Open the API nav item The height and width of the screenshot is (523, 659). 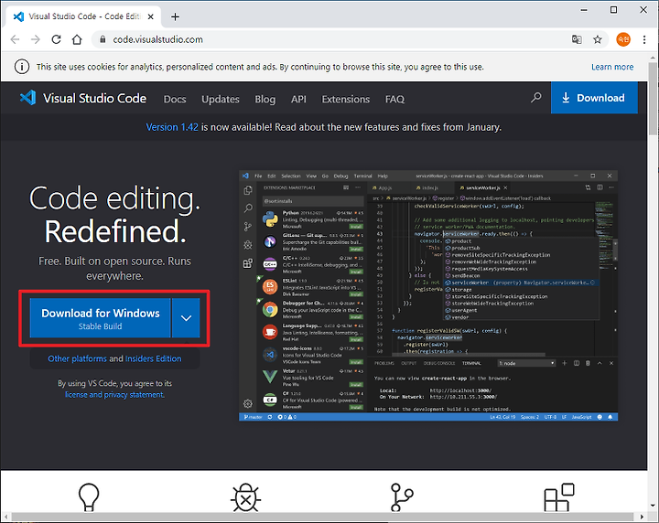pyautogui.click(x=298, y=99)
